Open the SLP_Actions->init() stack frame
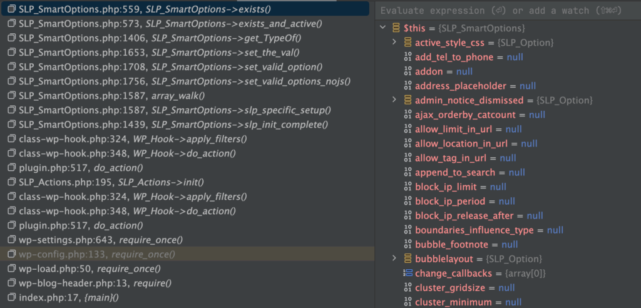641x308 pixels. coord(188,182)
